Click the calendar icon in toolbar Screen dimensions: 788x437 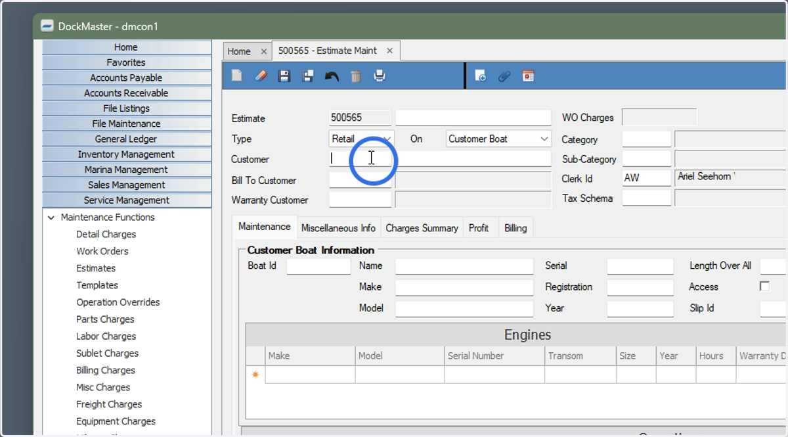coord(528,76)
